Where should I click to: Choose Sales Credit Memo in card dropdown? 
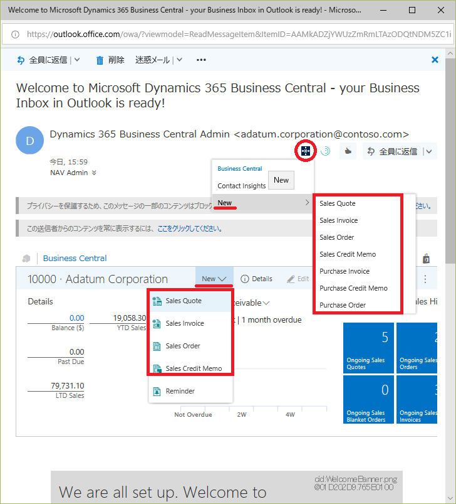[x=190, y=368]
